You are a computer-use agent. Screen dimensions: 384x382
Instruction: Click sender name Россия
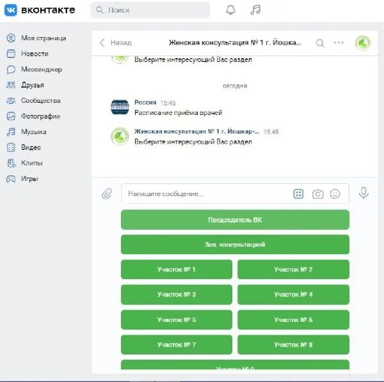[x=145, y=102]
